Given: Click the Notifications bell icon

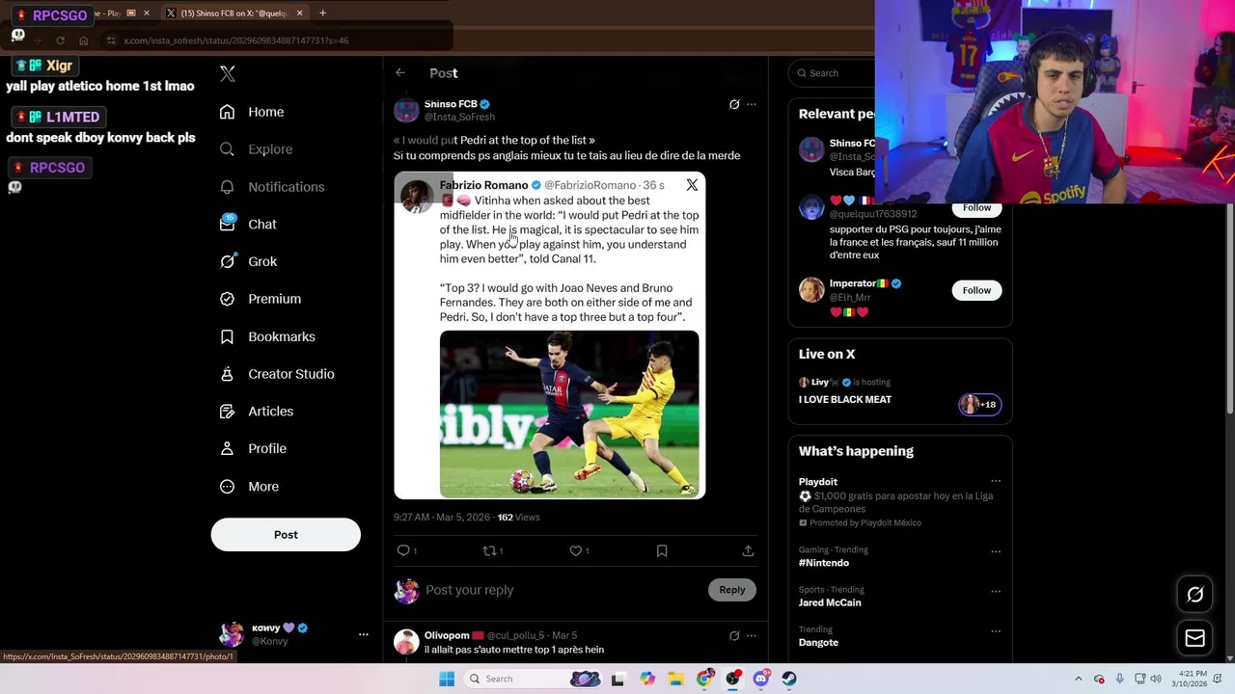Looking at the screenshot, I should (x=227, y=187).
